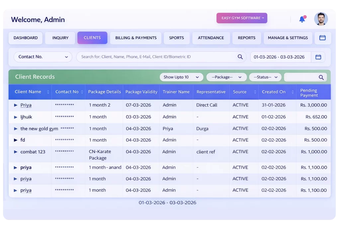Toggle sorting on the Source column
This screenshot has width=340, height=227.
pos(255,92)
